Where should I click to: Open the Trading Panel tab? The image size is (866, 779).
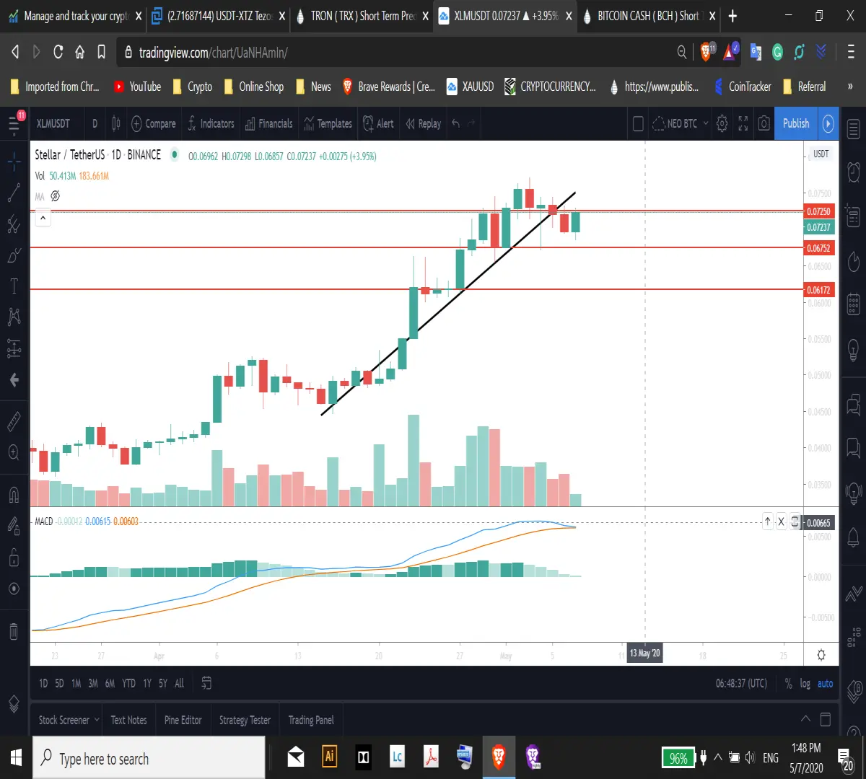coord(311,720)
